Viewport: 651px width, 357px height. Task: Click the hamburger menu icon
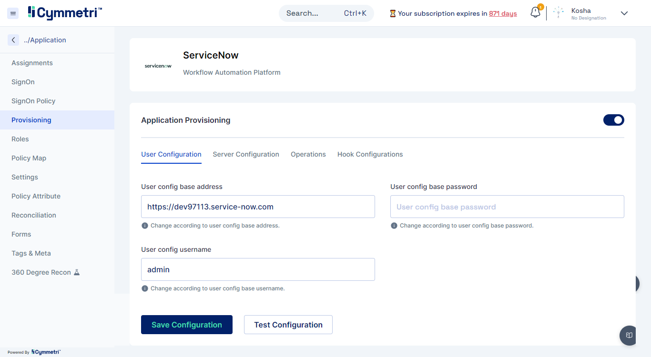coord(13,13)
